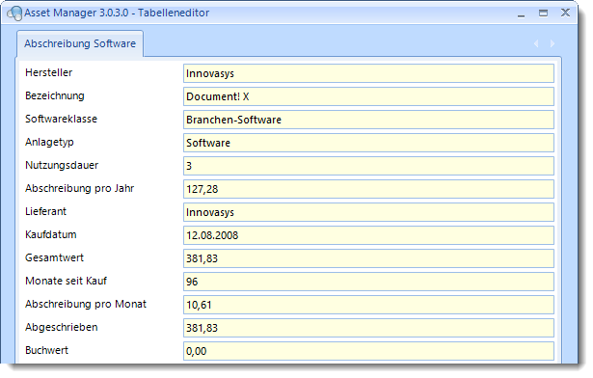Screen dimensions: 593x378
Task: Click the Anlagetyp field showing Software
Action: 368,143
